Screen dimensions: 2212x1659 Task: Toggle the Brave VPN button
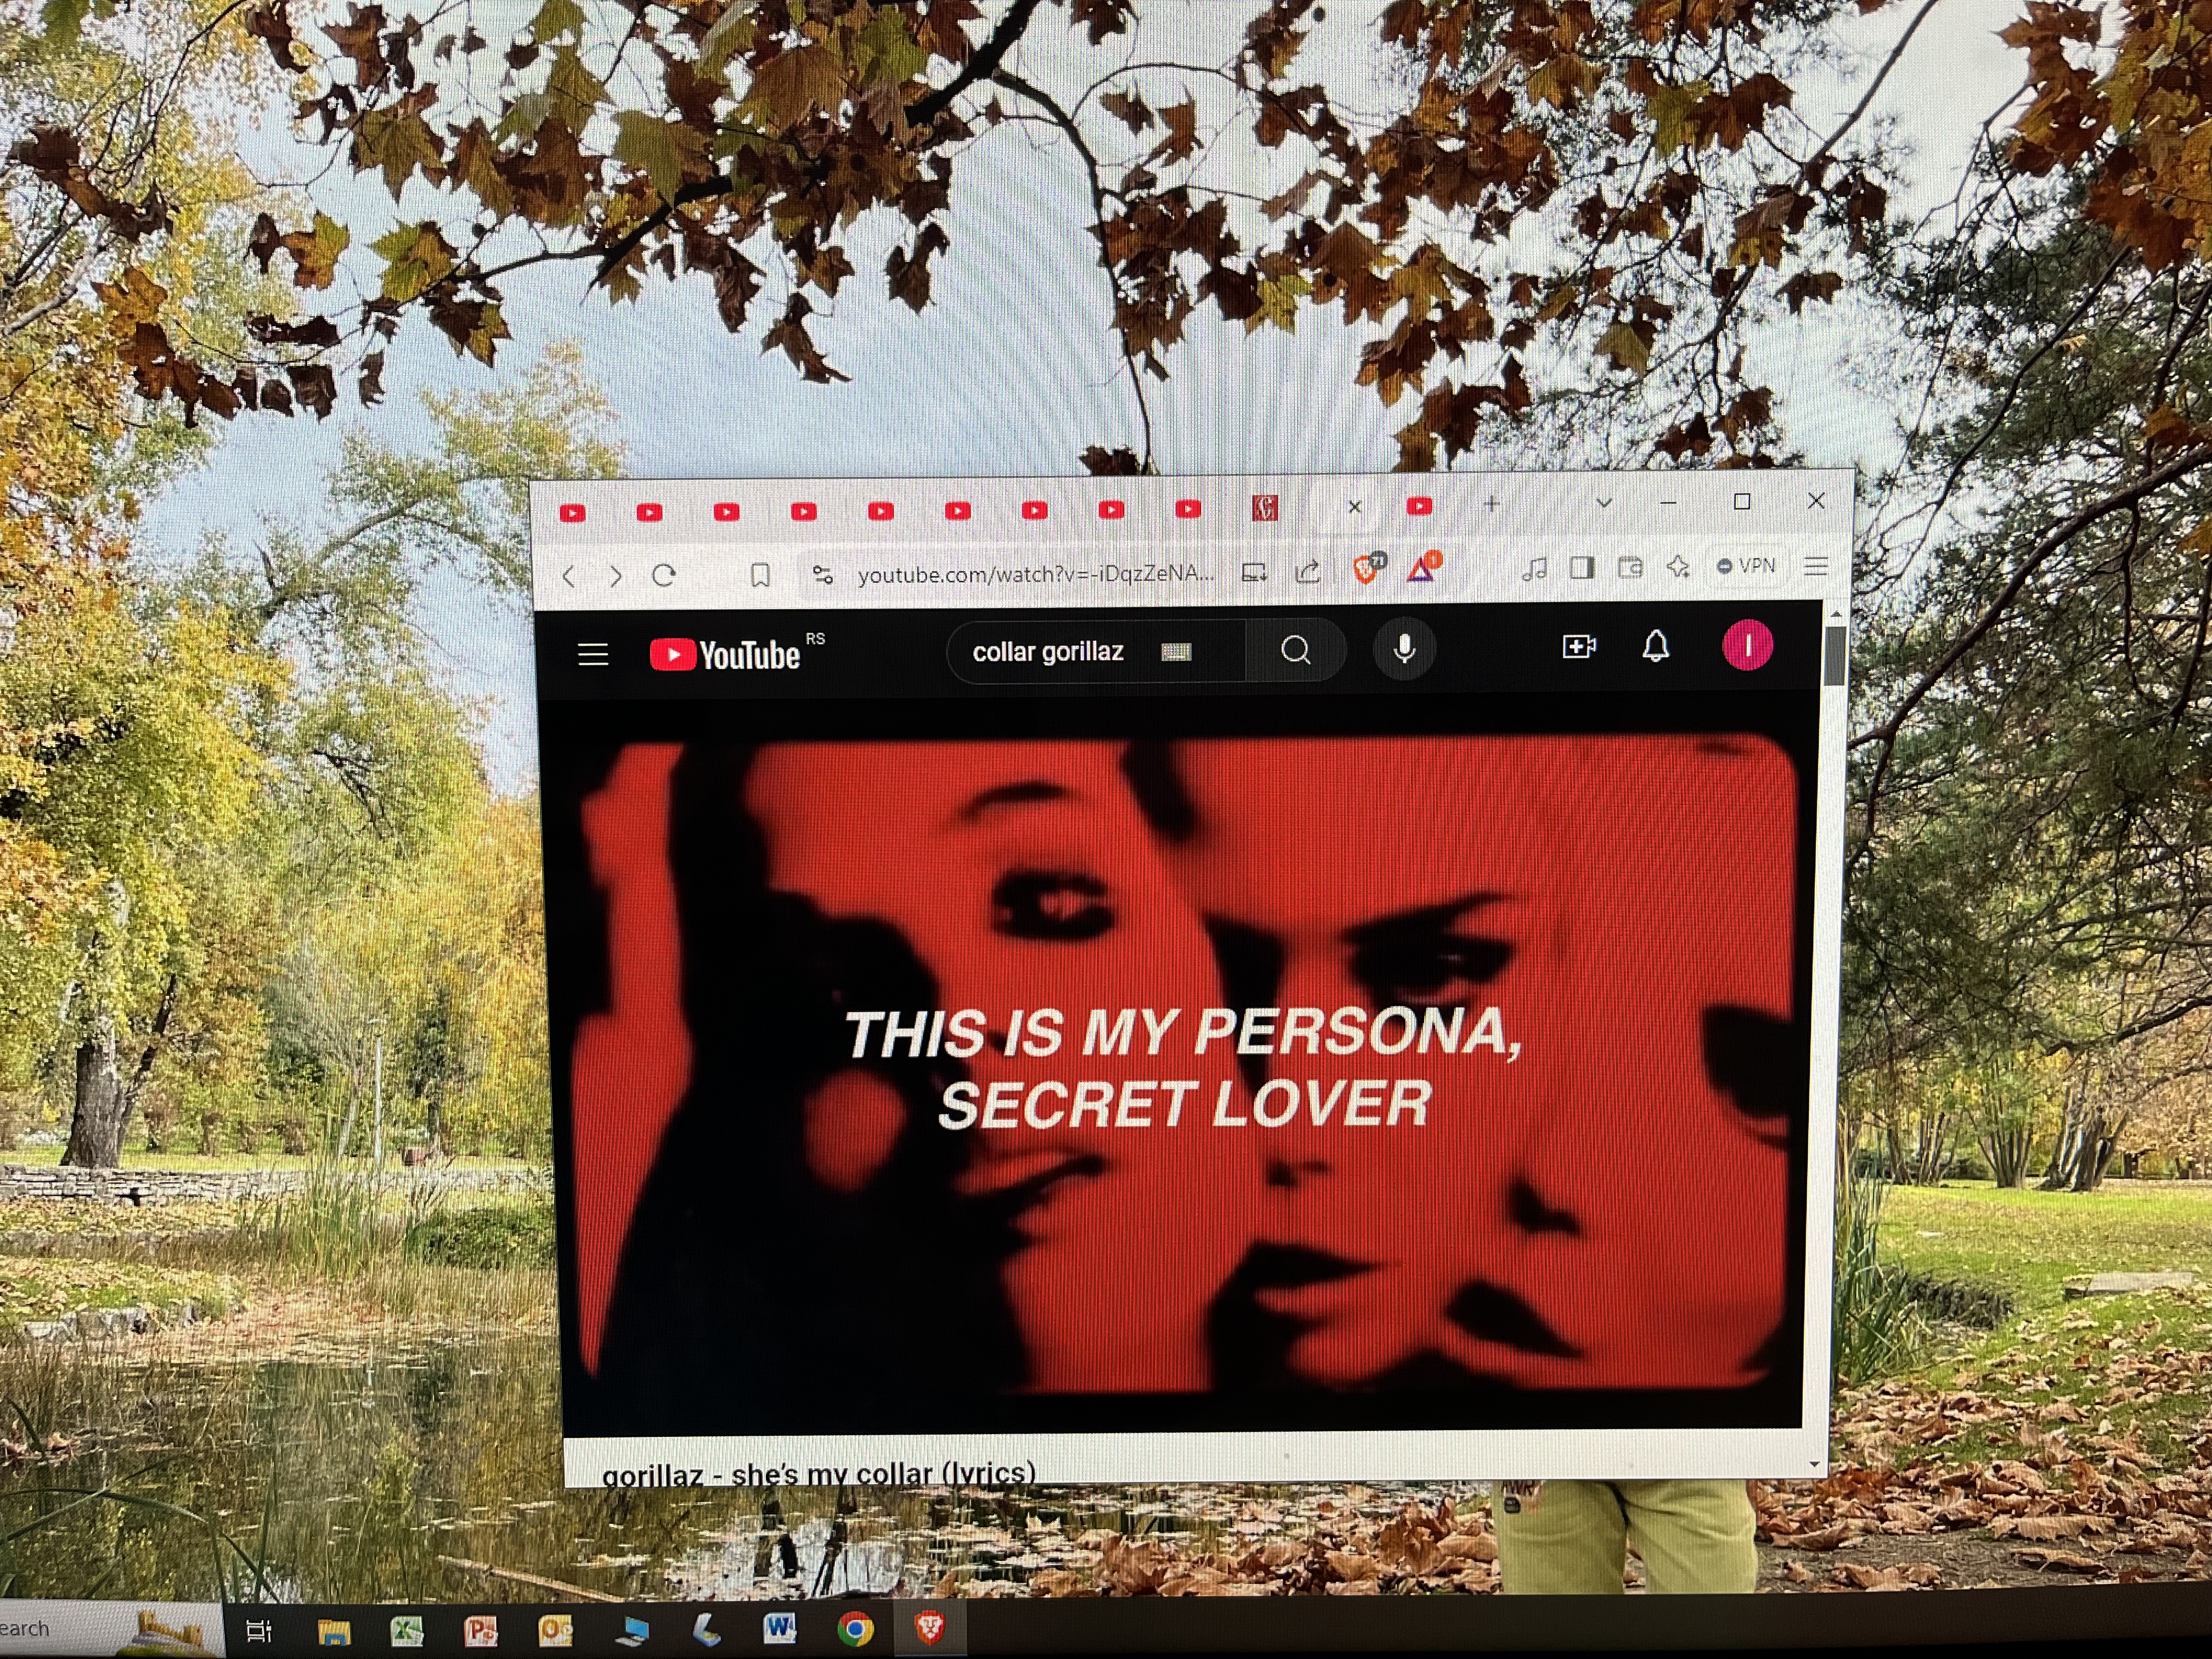1746,566
